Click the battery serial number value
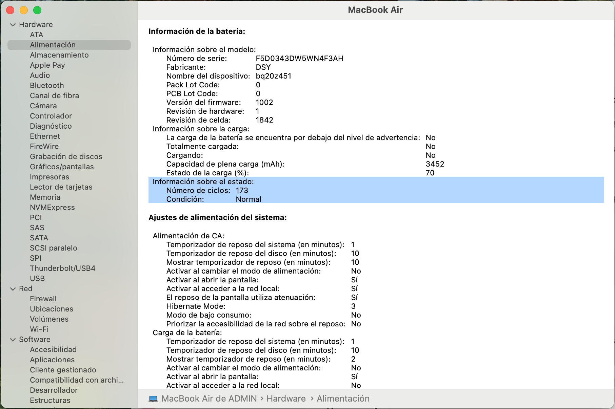Screen dimensions: 615x409 click(299, 58)
